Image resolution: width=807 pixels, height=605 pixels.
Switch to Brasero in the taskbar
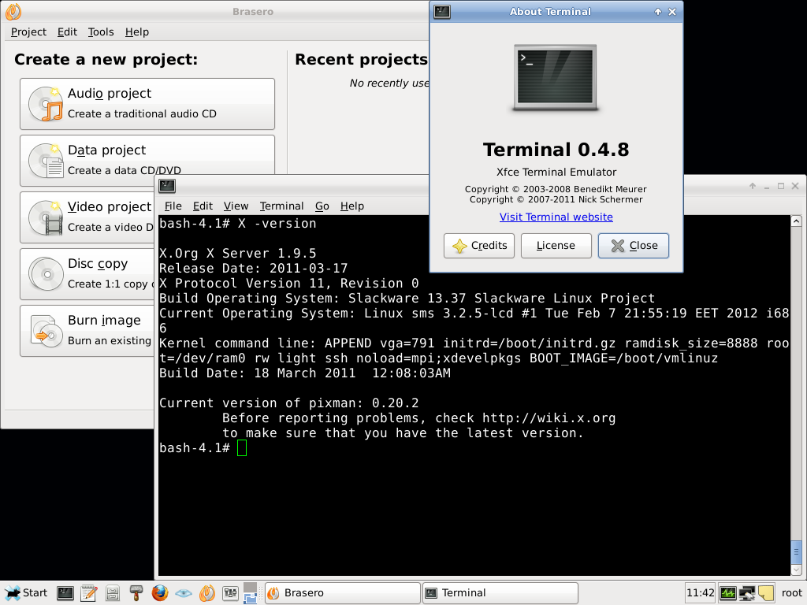tap(342, 592)
